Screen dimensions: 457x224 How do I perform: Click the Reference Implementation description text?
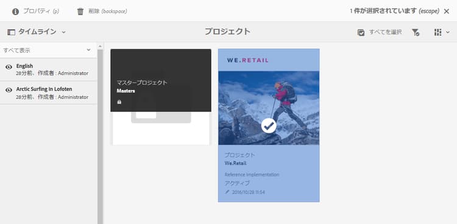pos(252,175)
